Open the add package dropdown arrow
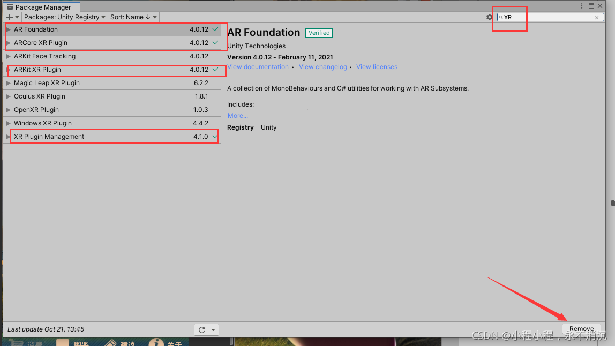The image size is (615, 346). [x=17, y=17]
